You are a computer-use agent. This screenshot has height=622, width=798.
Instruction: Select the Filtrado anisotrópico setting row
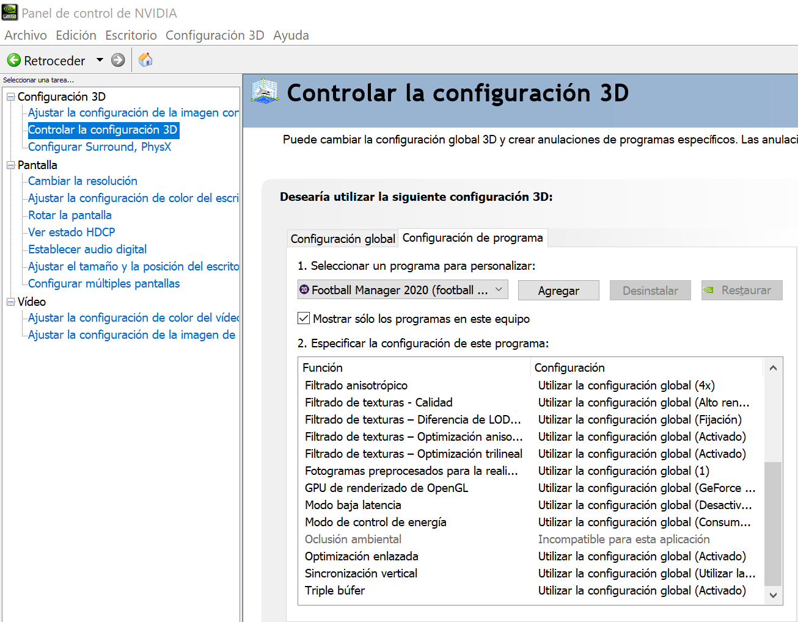pos(530,385)
